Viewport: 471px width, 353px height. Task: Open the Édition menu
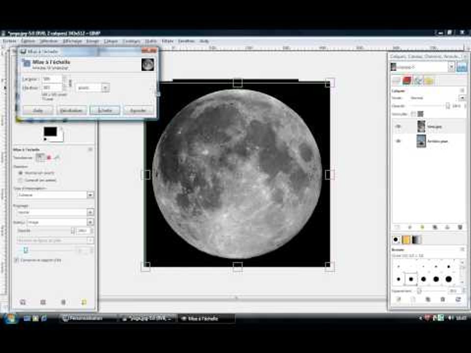click(28, 41)
